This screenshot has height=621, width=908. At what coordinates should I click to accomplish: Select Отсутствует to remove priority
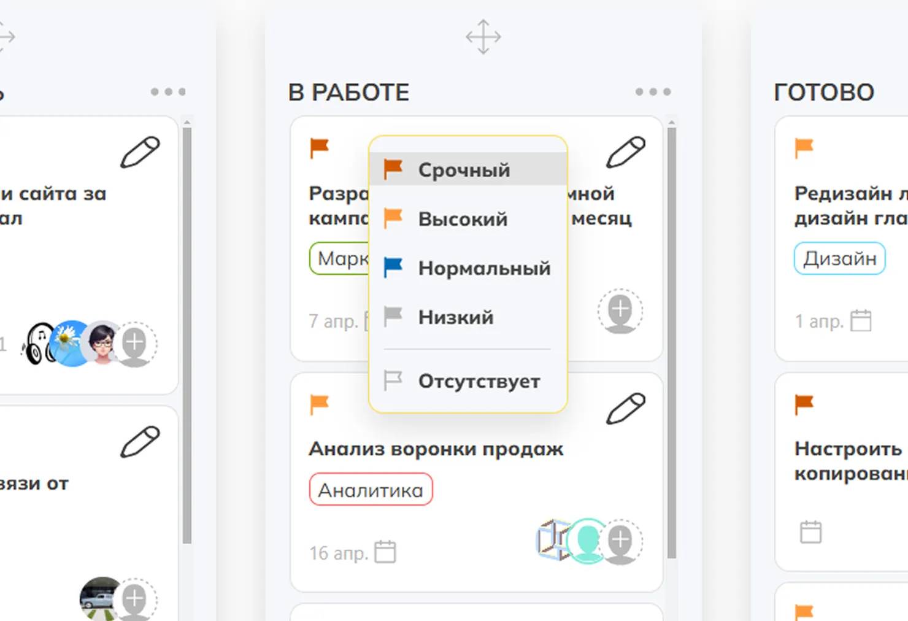click(x=479, y=381)
